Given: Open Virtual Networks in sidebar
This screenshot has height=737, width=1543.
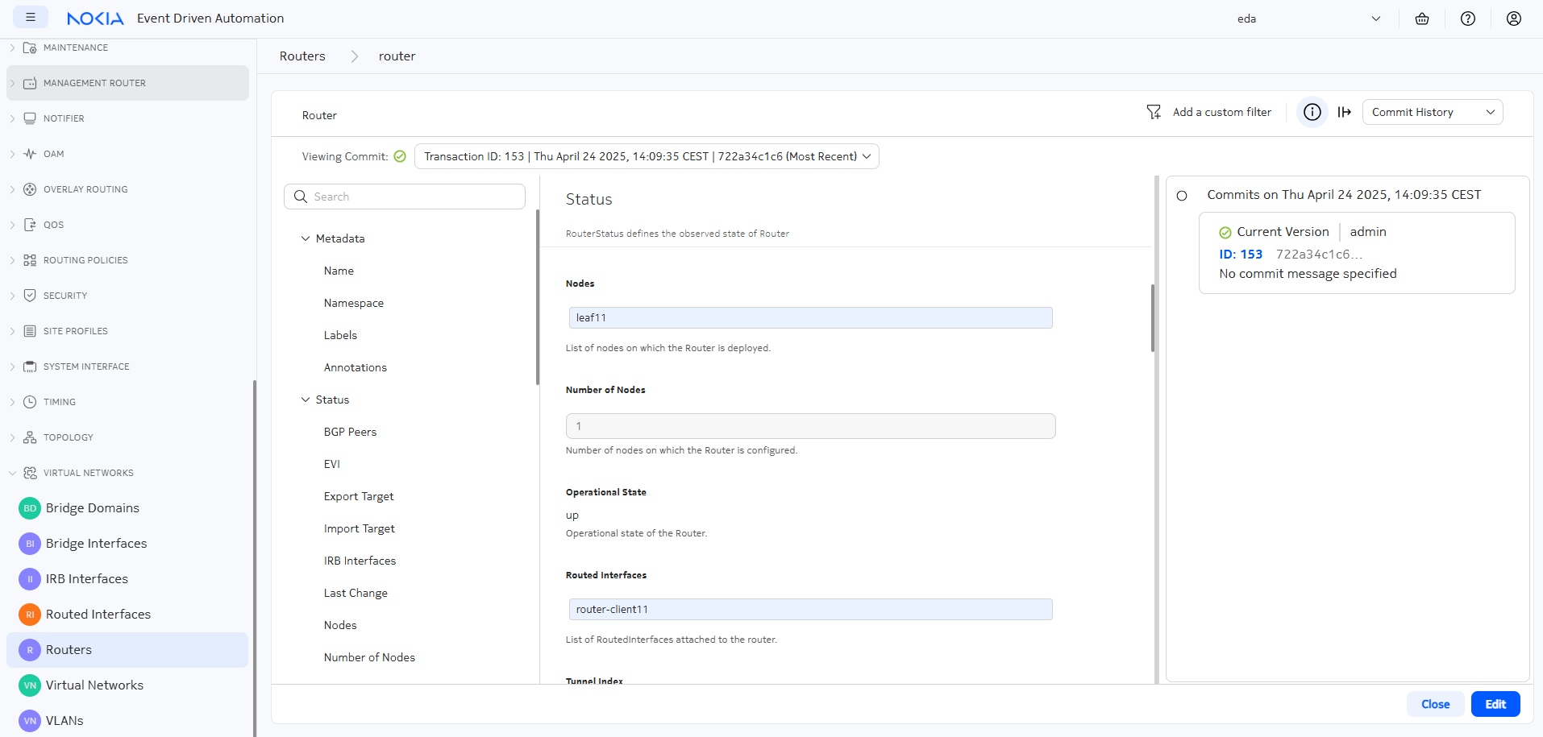Looking at the screenshot, I should 94,685.
